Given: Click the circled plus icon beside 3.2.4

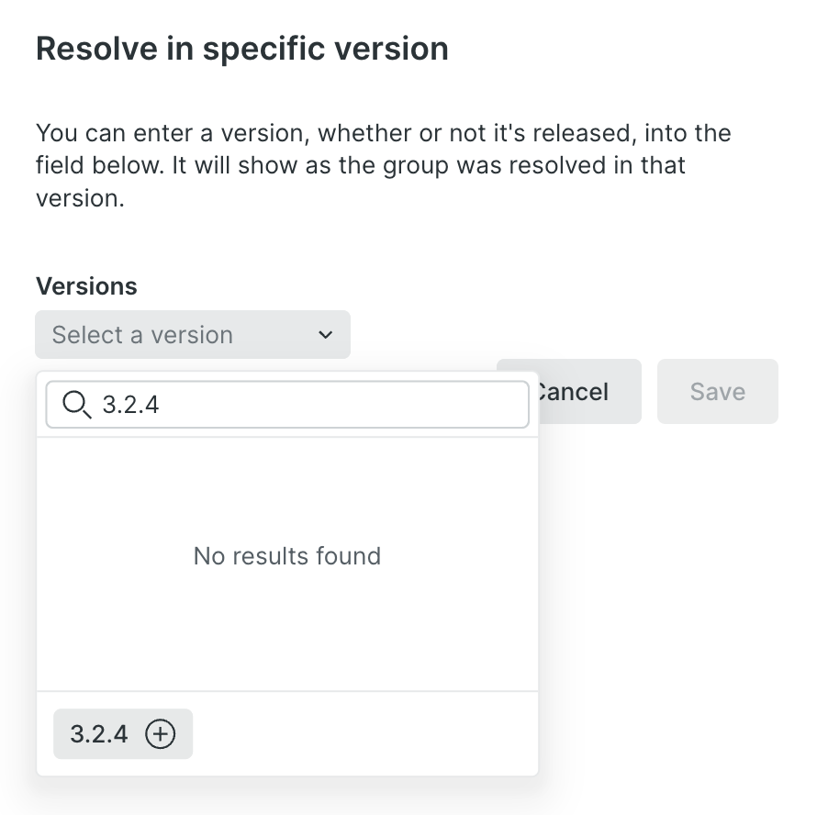Looking at the screenshot, I should (161, 734).
